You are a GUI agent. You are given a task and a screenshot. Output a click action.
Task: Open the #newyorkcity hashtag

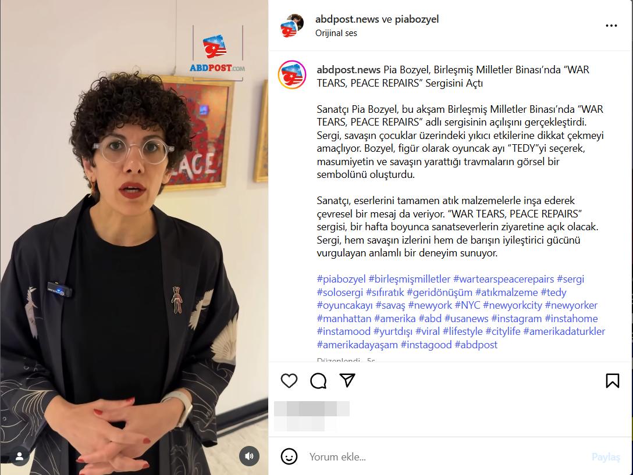(513, 305)
